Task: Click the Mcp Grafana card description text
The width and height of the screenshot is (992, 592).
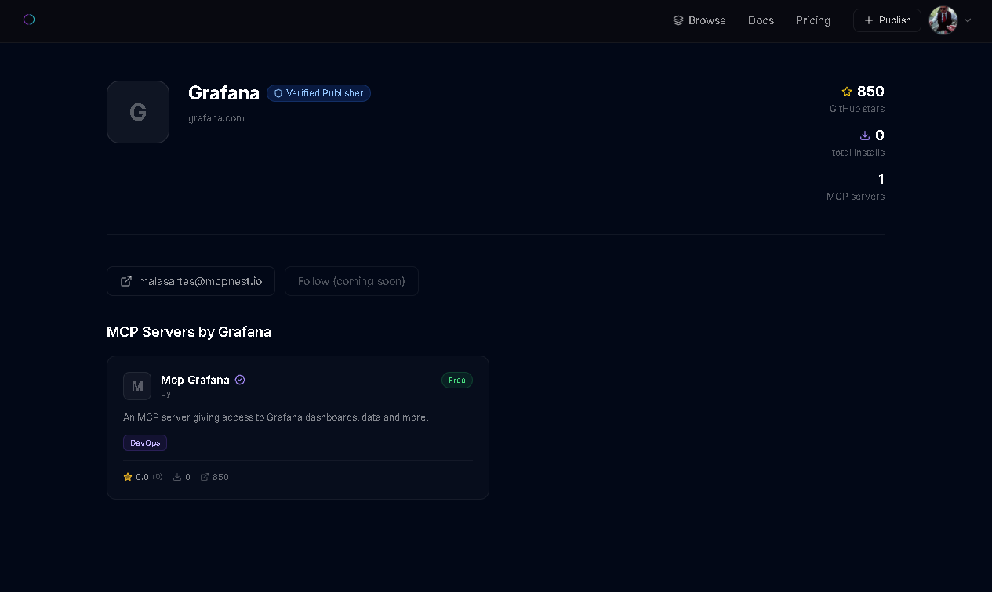Action: coord(276,417)
